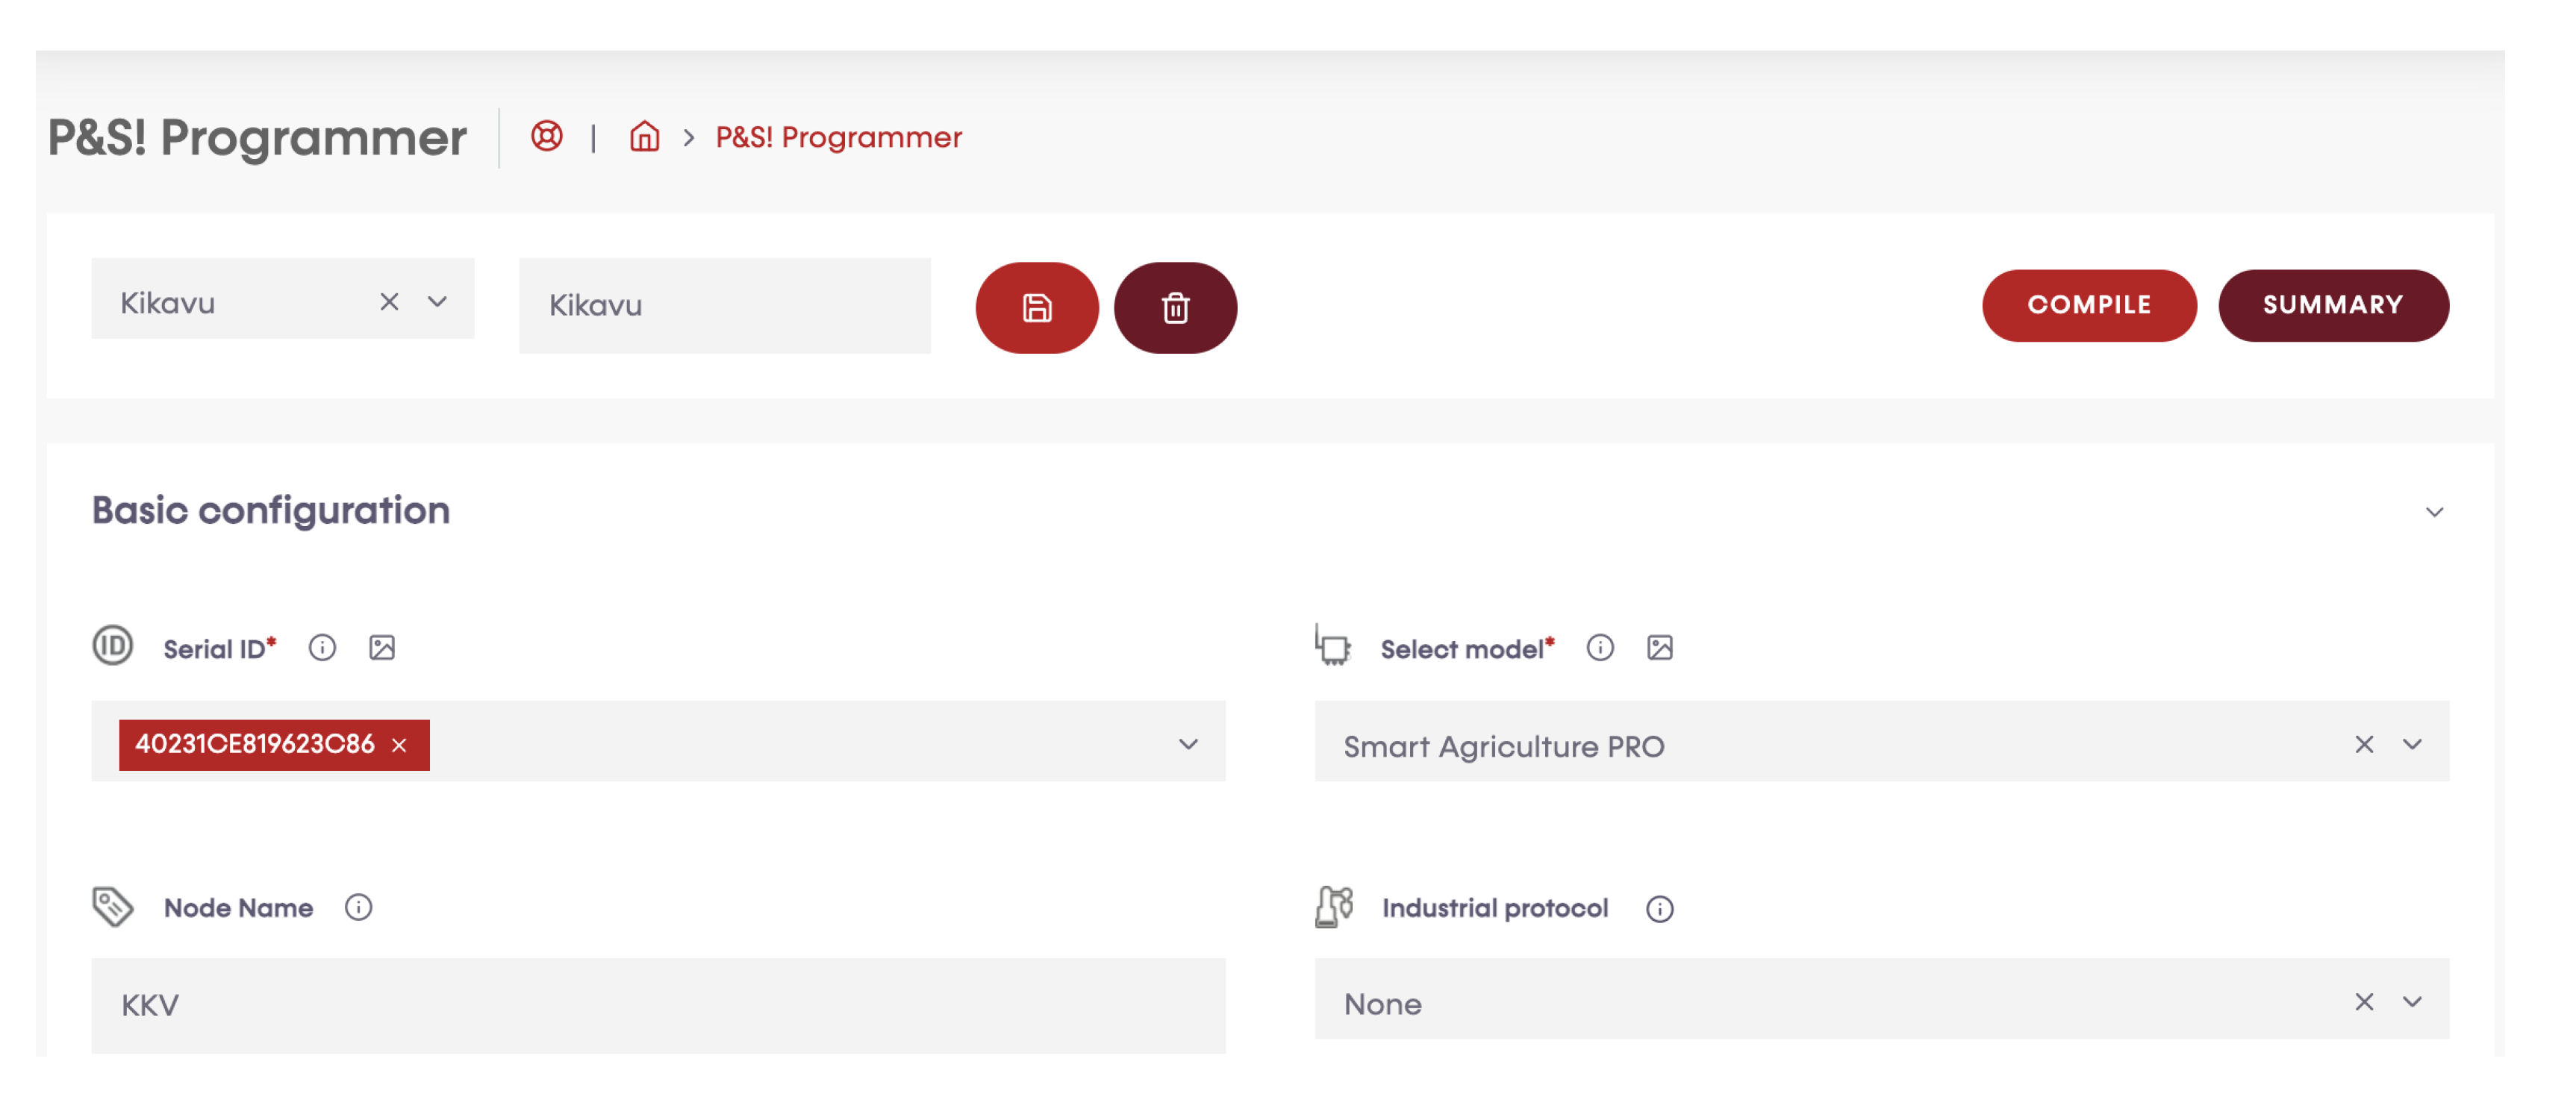This screenshot has height=1094, width=2576.
Task: Click the SUMMARY button
Action: point(2334,305)
